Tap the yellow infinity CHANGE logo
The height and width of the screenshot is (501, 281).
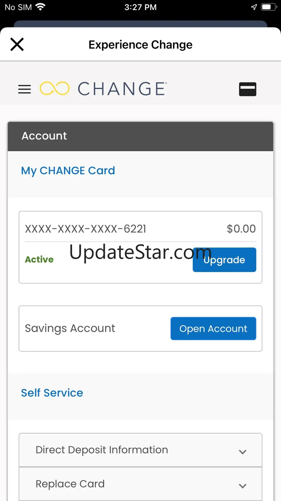click(x=54, y=88)
